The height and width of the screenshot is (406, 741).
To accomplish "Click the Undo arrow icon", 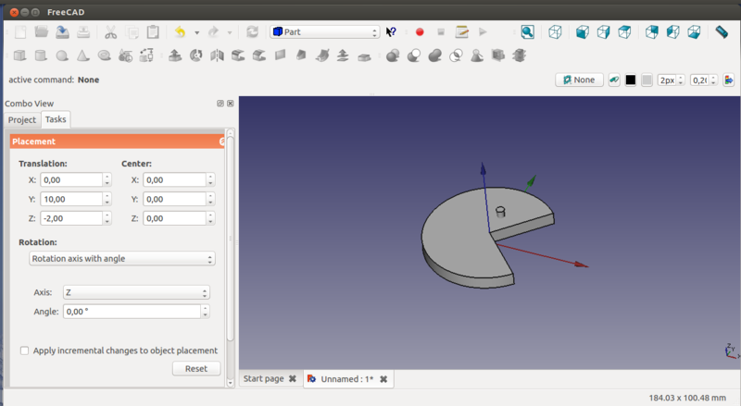I will pyautogui.click(x=180, y=31).
